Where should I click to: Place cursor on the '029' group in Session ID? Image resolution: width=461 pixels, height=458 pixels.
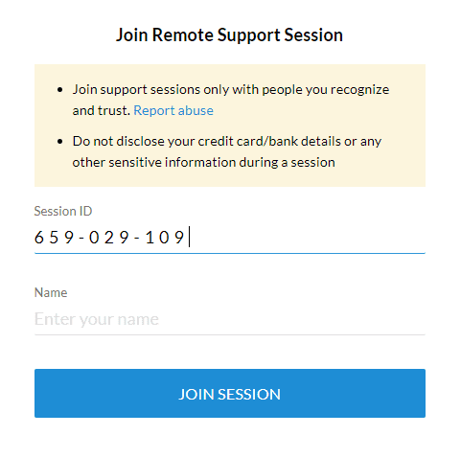pyautogui.click(x=108, y=238)
